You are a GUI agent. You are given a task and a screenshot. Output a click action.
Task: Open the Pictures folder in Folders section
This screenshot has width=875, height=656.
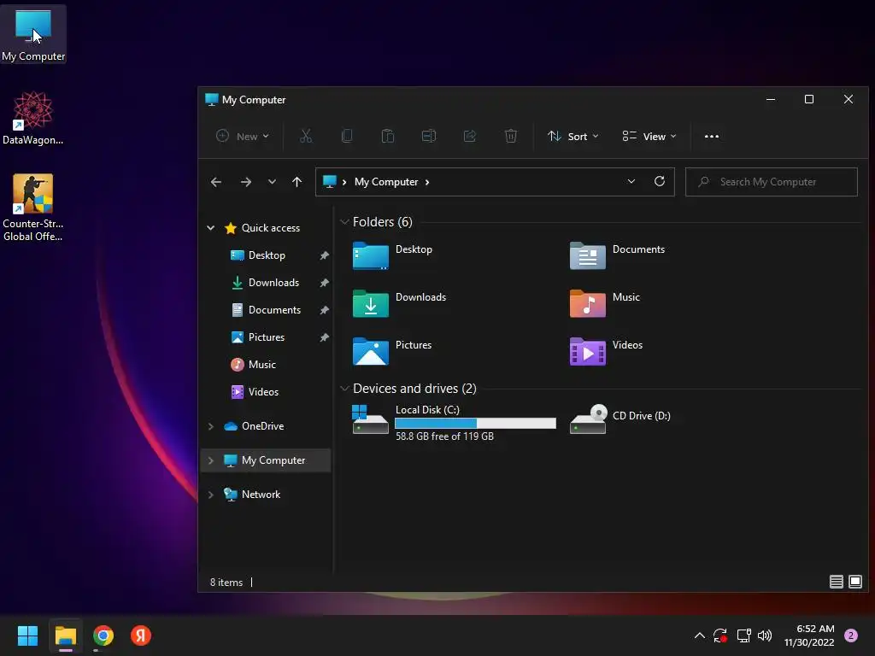coord(392,351)
